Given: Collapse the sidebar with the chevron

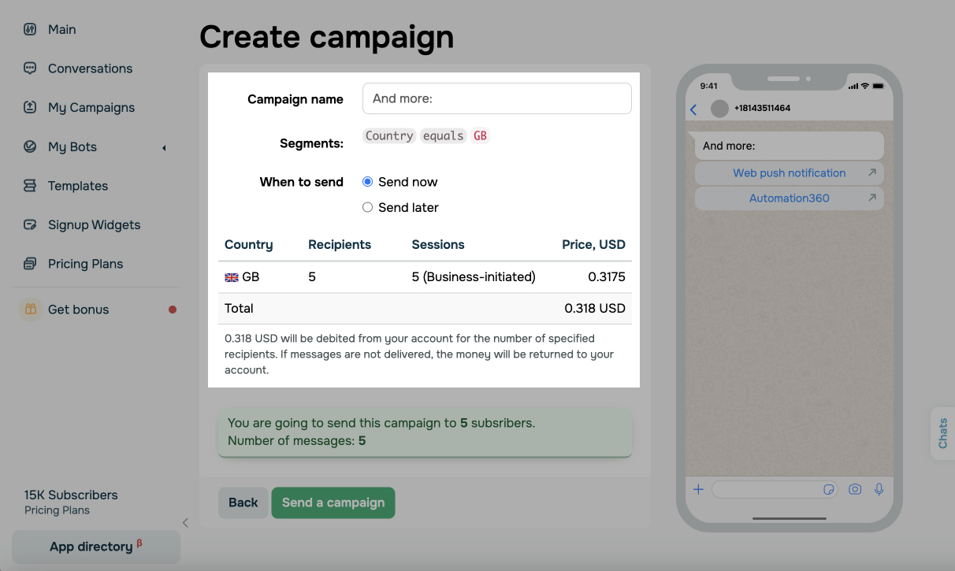Looking at the screenshot, I should coord(185,522).
